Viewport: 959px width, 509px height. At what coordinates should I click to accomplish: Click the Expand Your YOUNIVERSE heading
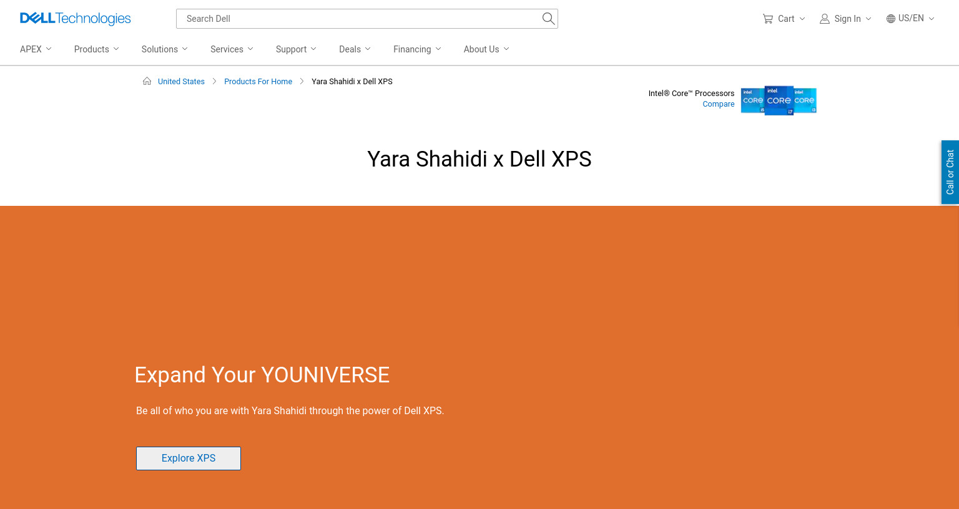point(262,375)
